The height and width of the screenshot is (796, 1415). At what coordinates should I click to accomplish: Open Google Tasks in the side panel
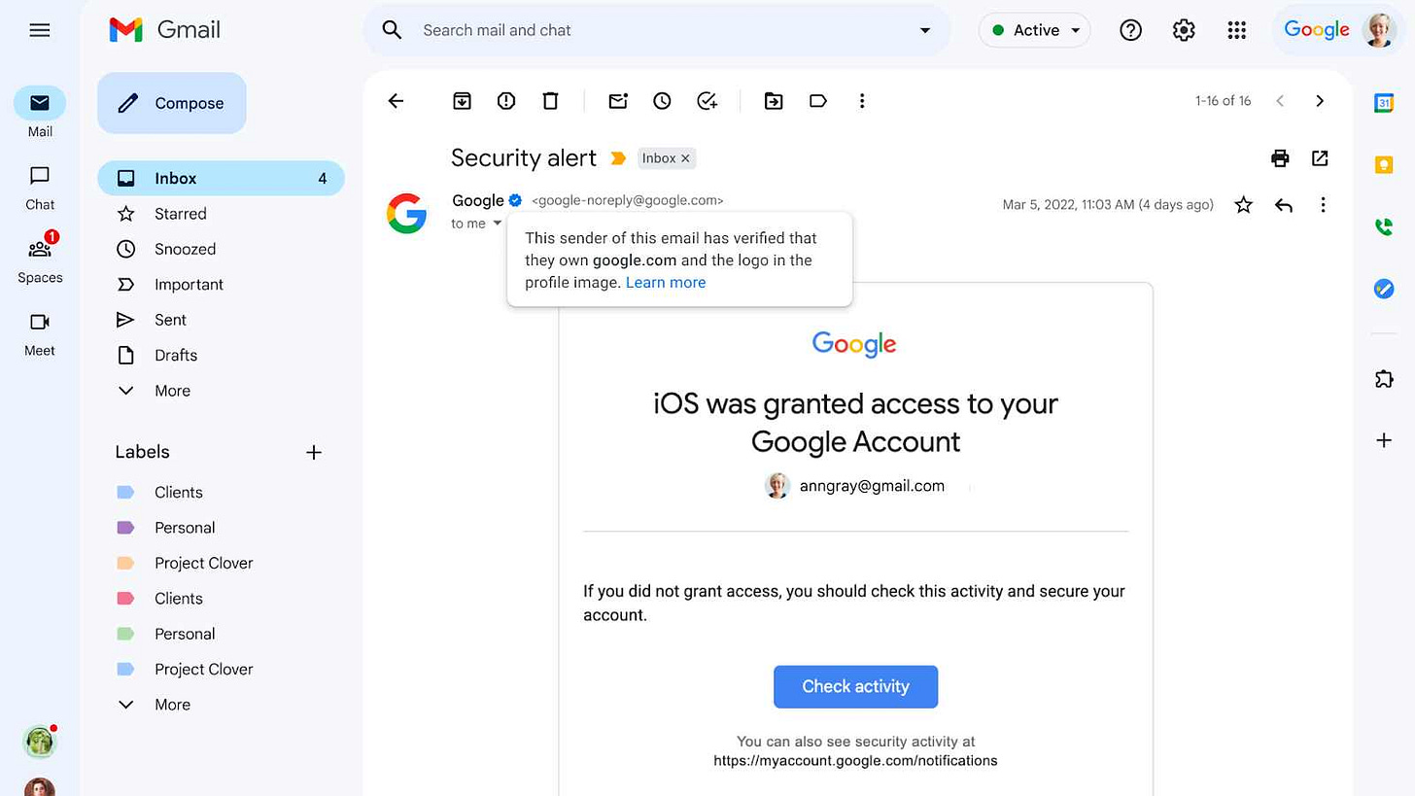(x=1383, y=288)
